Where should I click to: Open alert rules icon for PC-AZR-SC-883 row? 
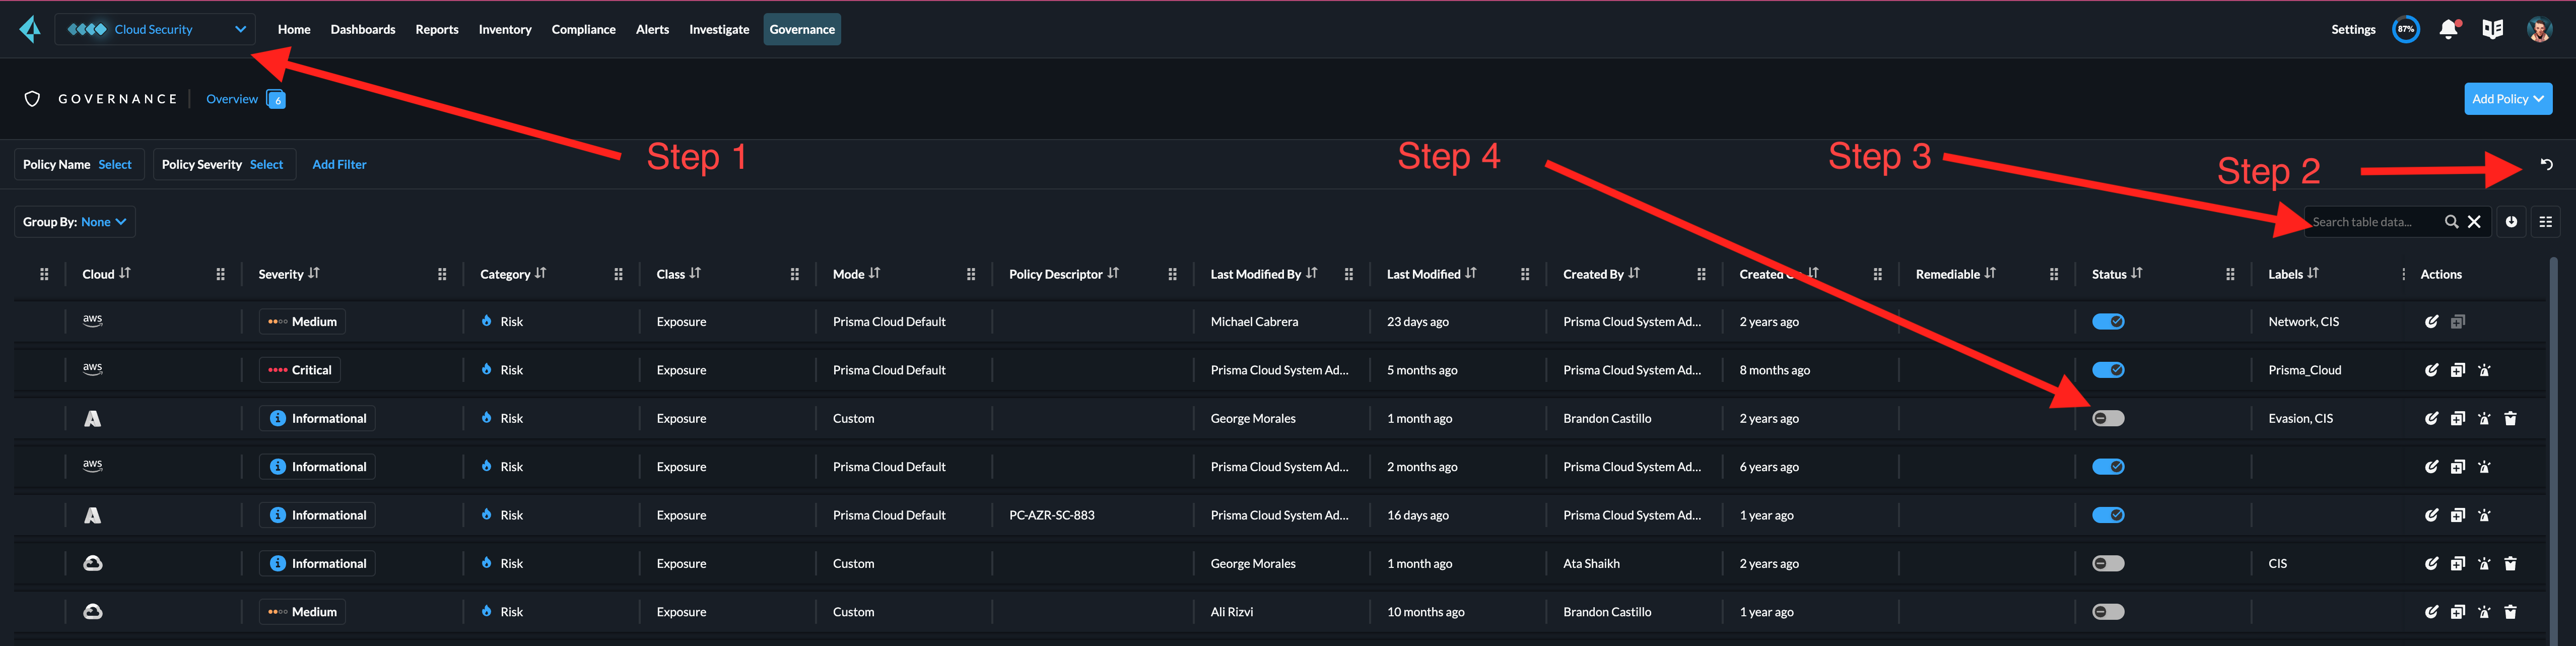click(x=2484, y=516)
